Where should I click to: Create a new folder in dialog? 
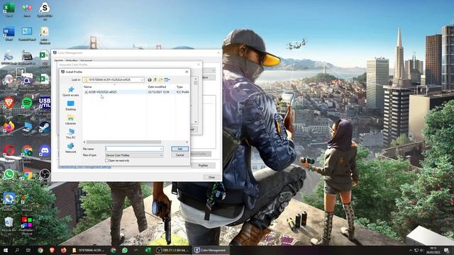pyautogui.click(x=160, y=80)
